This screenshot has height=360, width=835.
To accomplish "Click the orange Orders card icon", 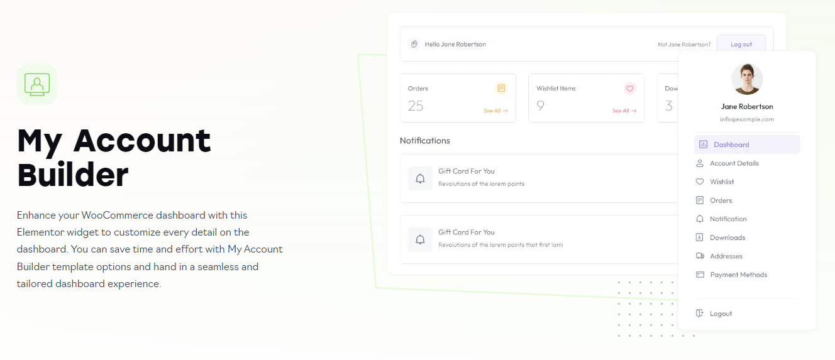I will (x=501, y=89).
